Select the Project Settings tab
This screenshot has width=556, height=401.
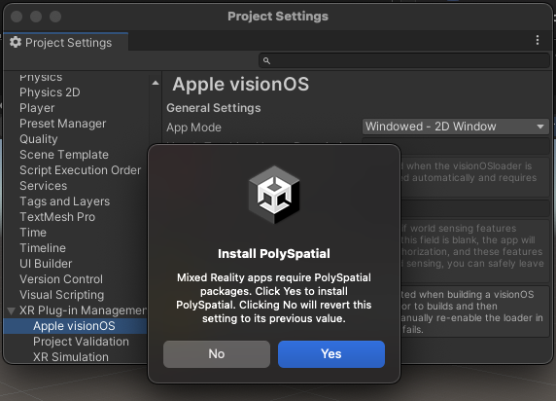point(66,42)
